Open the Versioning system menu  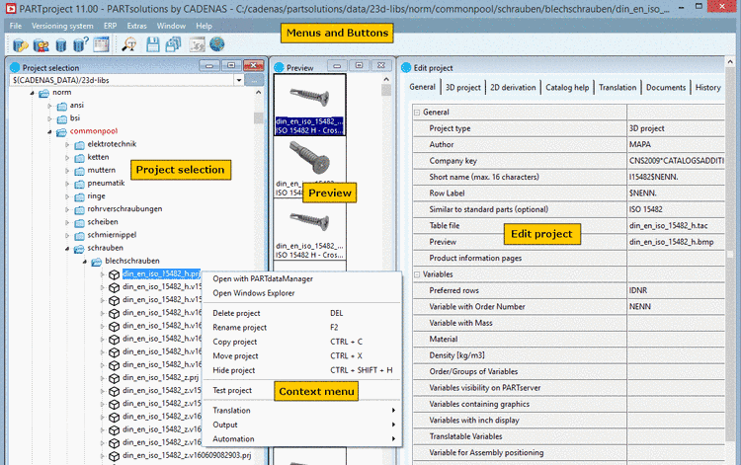coord(62,26)
